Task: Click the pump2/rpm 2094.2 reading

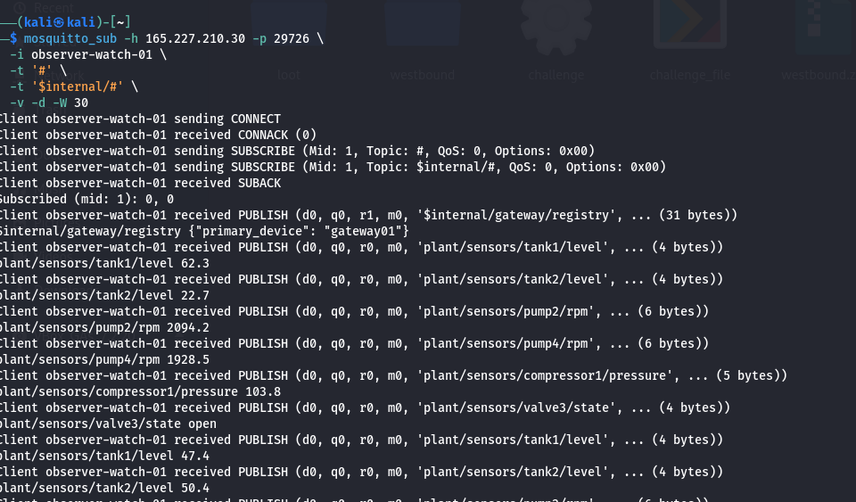Action: point(105,327)
